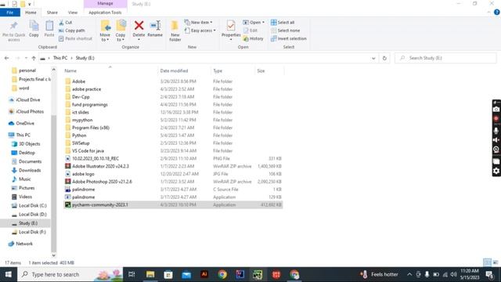Create a New folder

(175, 31)
